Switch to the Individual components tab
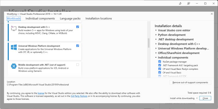Viewport: 218px width, 109px height. (40, 18)
